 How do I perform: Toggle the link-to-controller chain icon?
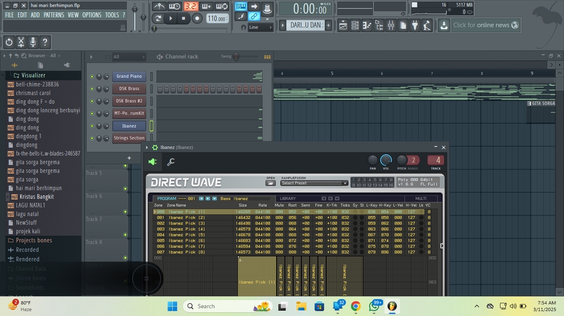coord(254,16)
